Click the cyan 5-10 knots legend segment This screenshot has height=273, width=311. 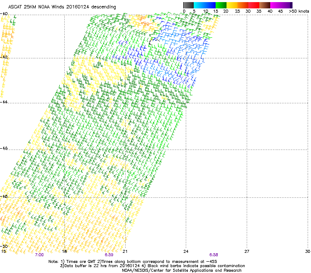pyautogui.click(x=199, y=5)
